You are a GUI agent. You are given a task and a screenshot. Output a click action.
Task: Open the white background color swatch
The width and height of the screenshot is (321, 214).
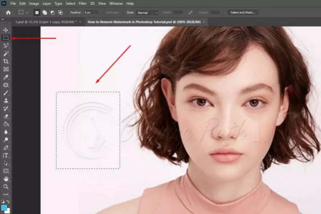(8, 211)
